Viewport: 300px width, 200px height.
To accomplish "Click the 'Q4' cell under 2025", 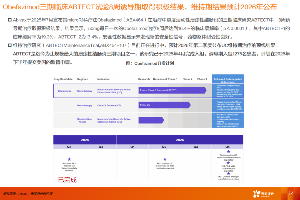I will [101, 147].
